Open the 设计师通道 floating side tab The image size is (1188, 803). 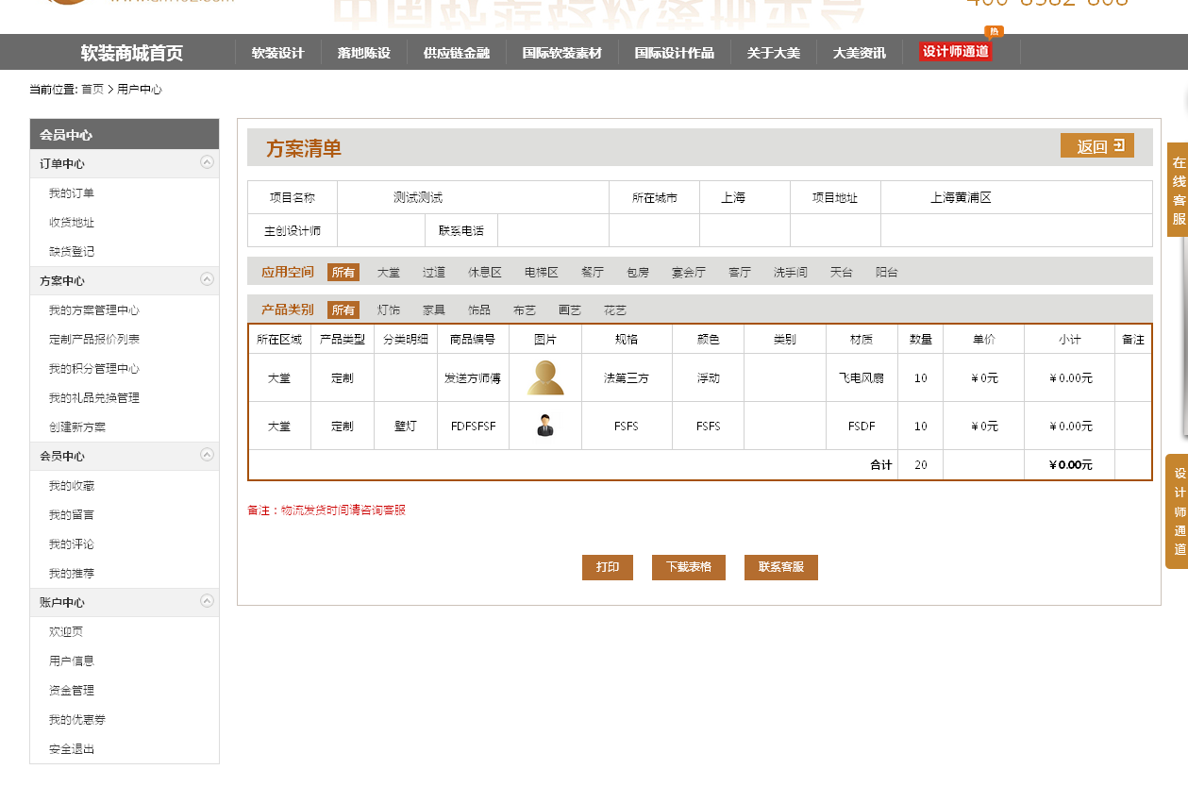pyautogui.click(x=1178, y=511)
